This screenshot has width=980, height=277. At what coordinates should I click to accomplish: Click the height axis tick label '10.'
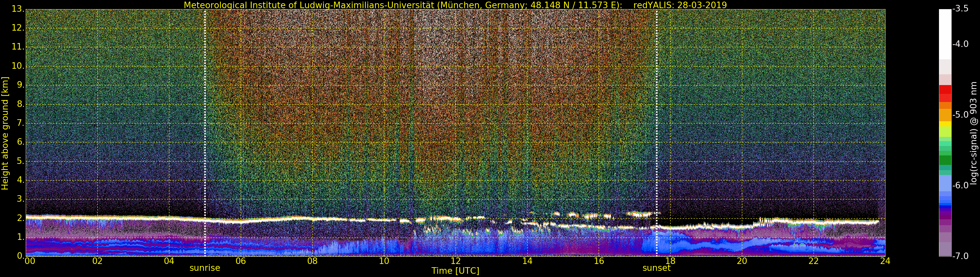pos(18,66)
